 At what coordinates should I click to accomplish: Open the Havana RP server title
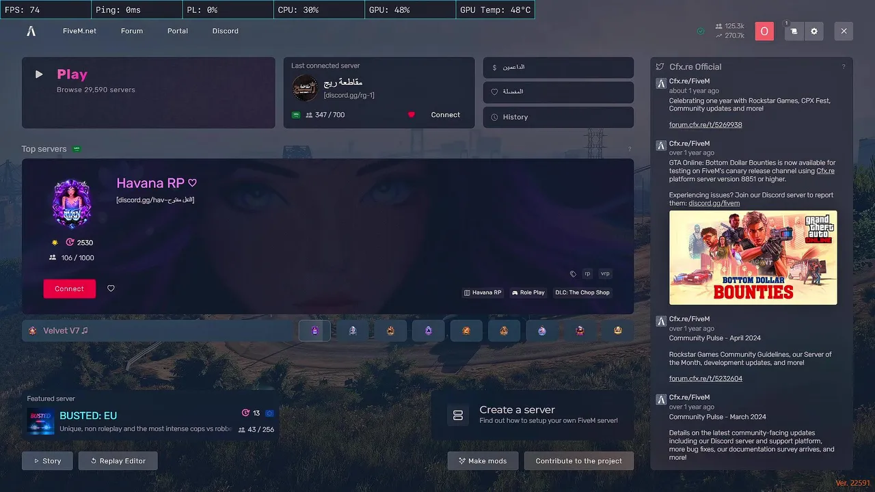tap(150, 183)
